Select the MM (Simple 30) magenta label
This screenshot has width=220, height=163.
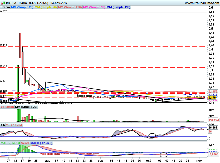point(94,7)
